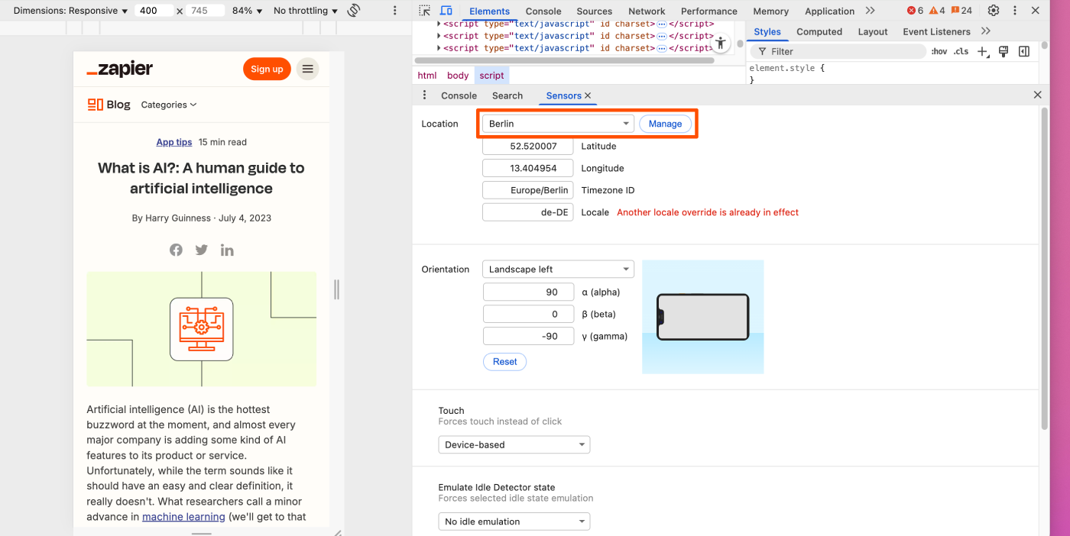Click the issues count badge showing 24
This screenshot has height=536, width=1070.
click(x=961, y=11)
